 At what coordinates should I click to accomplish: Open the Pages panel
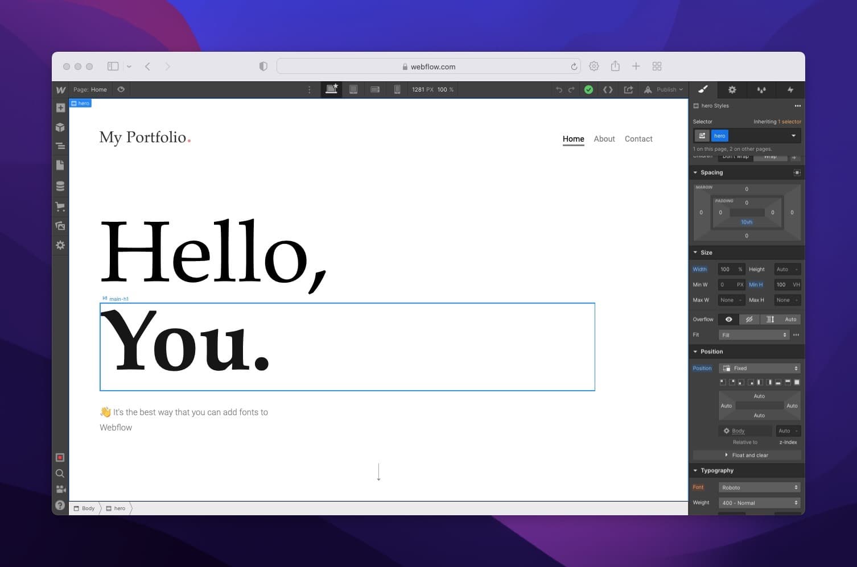(60, 165)
